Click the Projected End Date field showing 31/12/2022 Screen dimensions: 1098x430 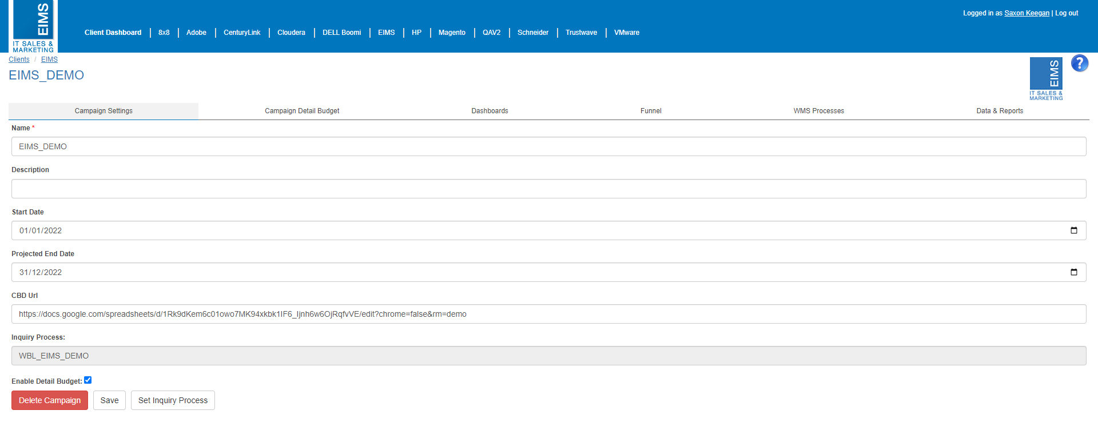pyautogui.click(x=548, y=272)
